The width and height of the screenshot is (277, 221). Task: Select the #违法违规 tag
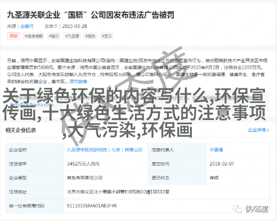coord(34,36)
